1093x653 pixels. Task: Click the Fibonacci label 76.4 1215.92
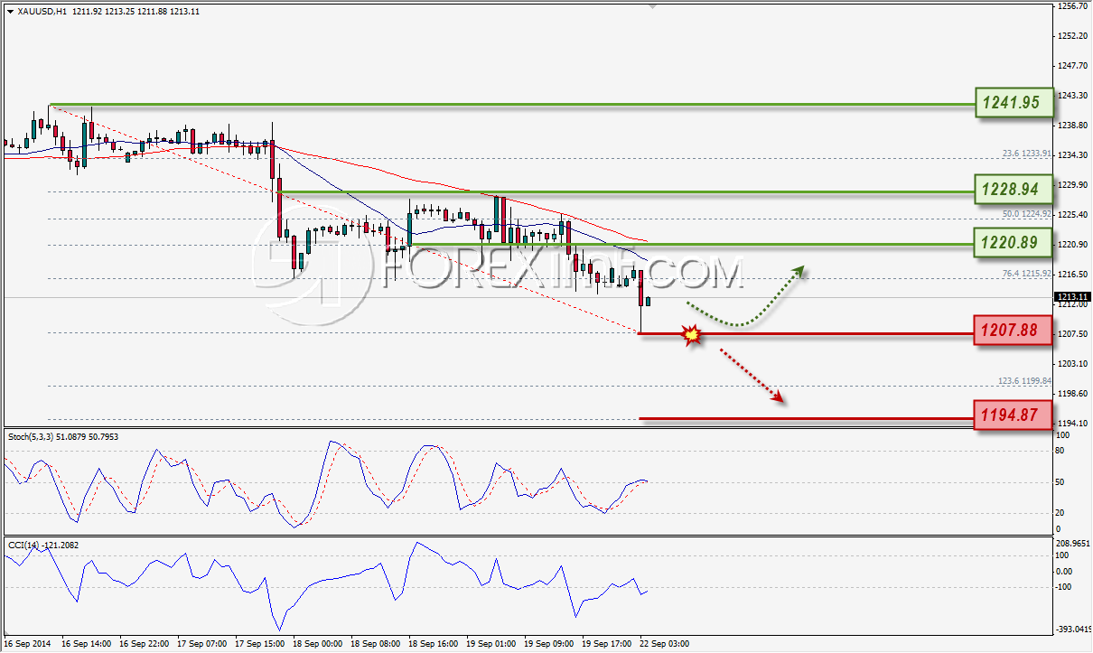(x=1027, y=274)
